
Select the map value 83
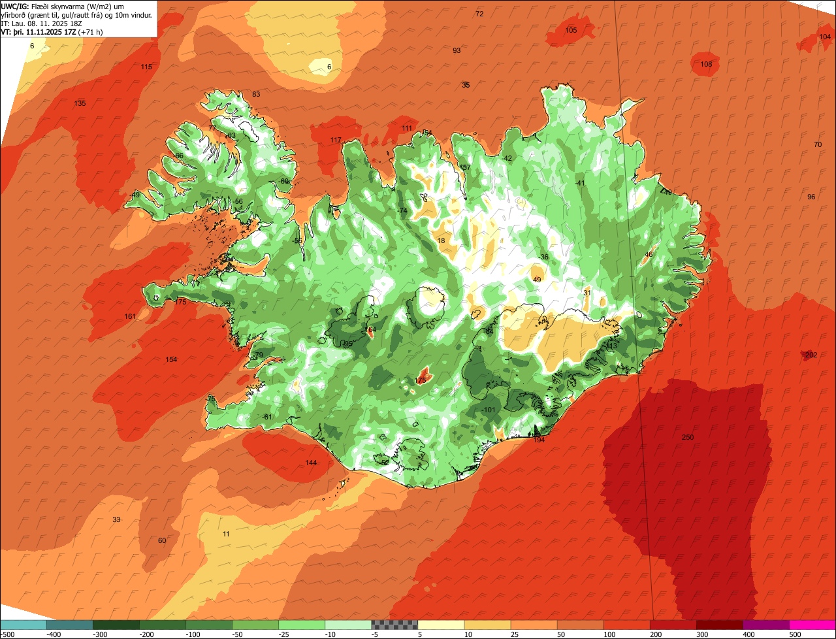coord(256,94)
